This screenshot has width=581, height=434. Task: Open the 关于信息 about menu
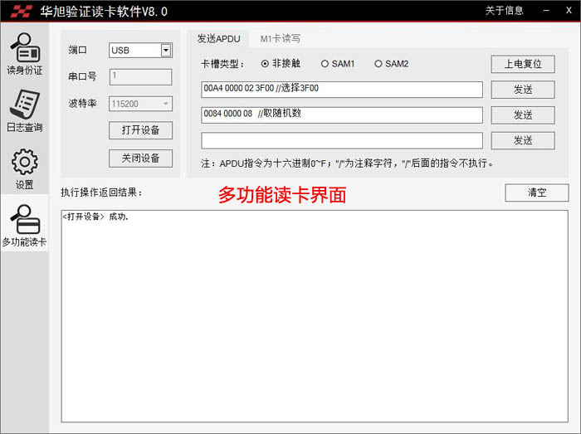tap(504, 10)
